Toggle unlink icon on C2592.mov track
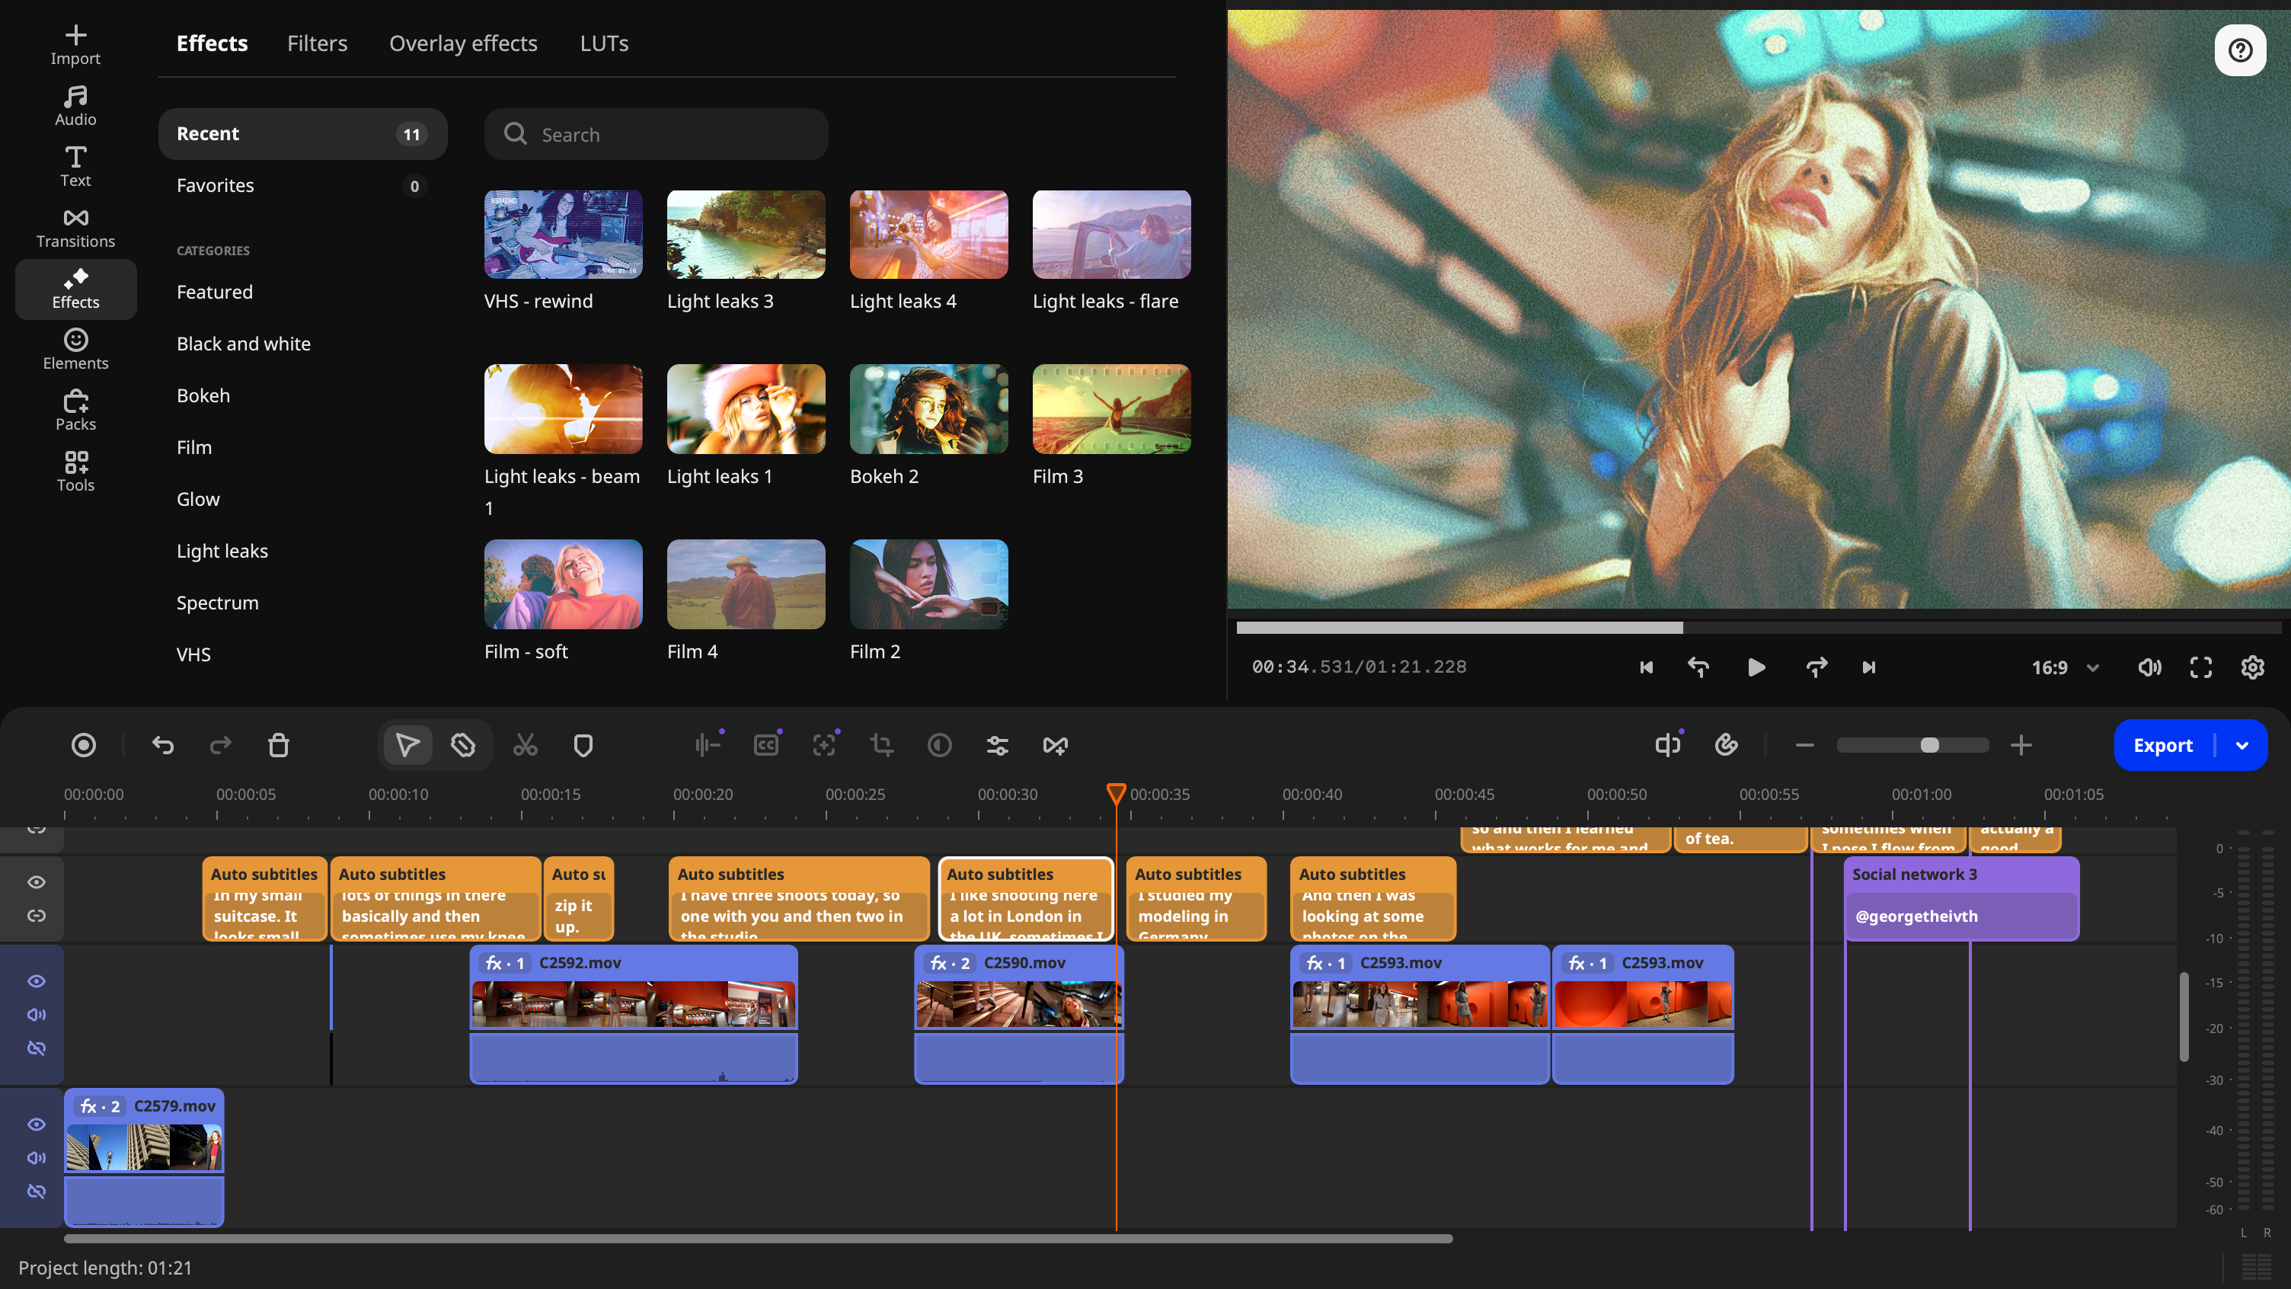This screenshot has height=1289, width=2291. point(37,1048)
